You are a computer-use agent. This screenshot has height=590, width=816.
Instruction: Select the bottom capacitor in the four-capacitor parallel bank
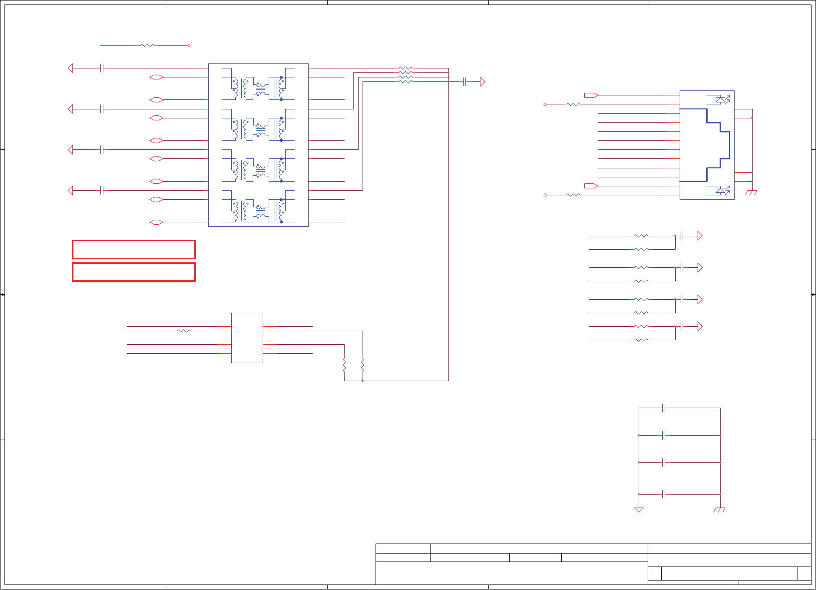(664, 494)
